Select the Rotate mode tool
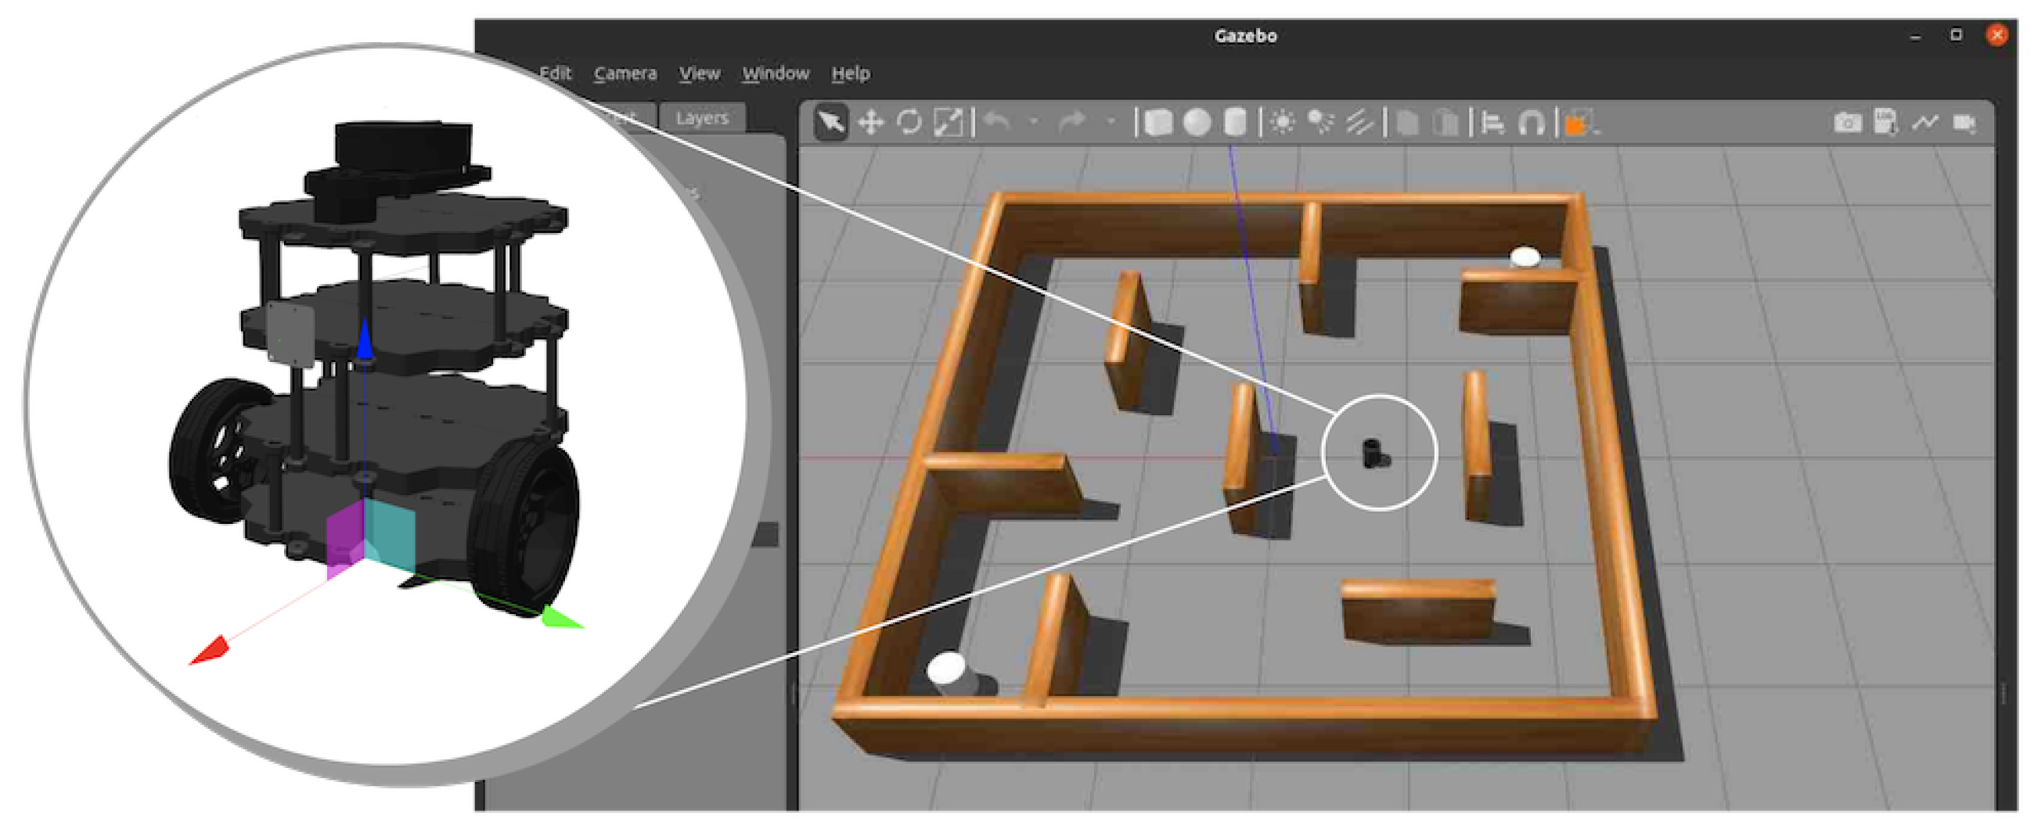This screenshot has width=2034, height=829. tap(909, 122)
